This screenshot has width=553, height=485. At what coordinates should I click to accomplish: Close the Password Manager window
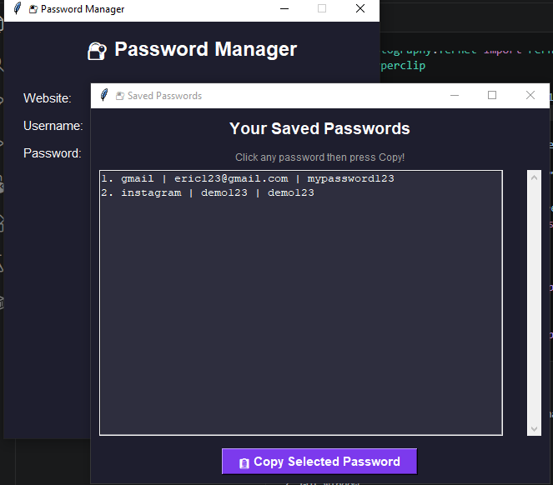click(x=360, y=8)
